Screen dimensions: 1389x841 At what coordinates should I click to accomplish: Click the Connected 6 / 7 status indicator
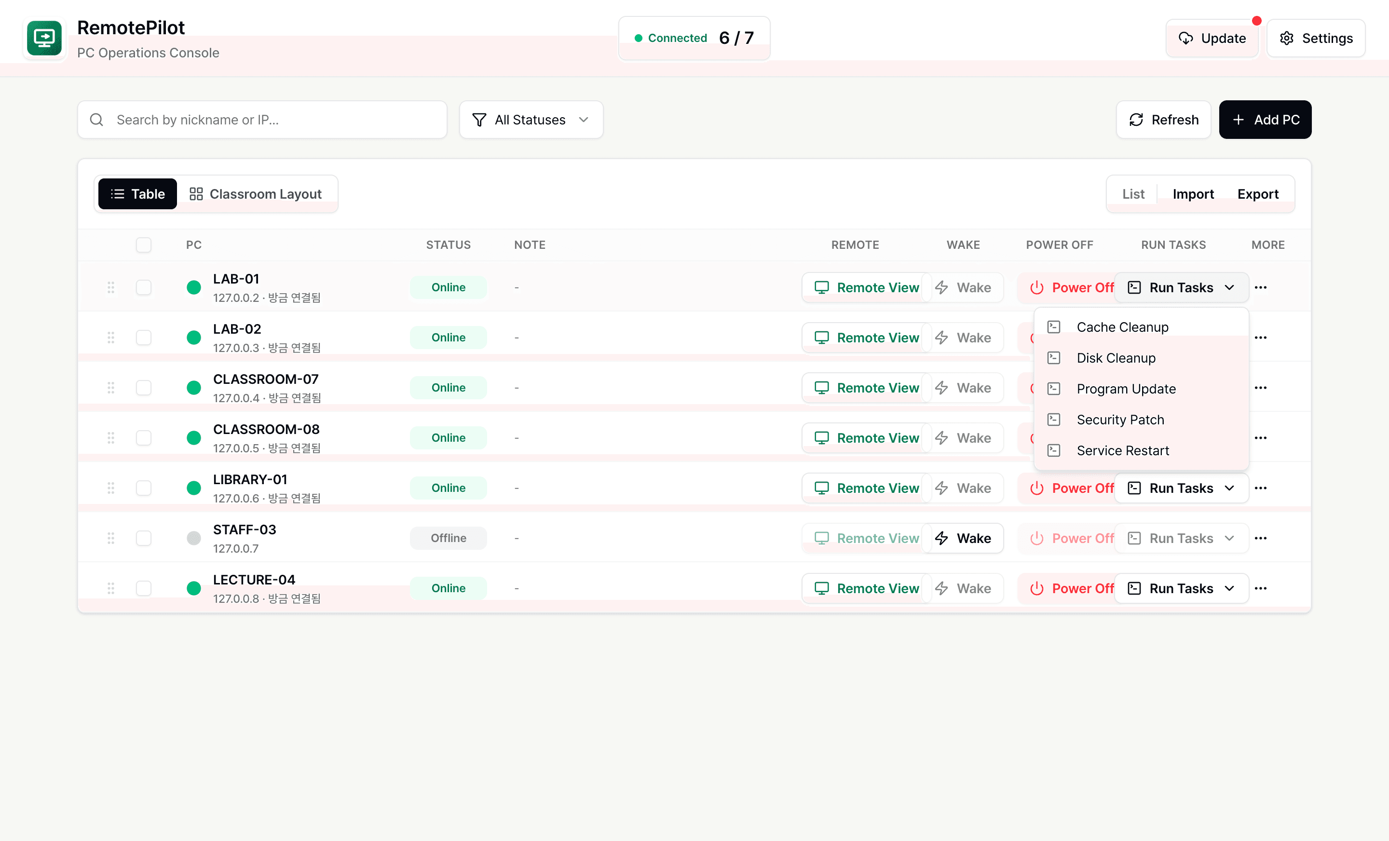click(x=694, y=38)
